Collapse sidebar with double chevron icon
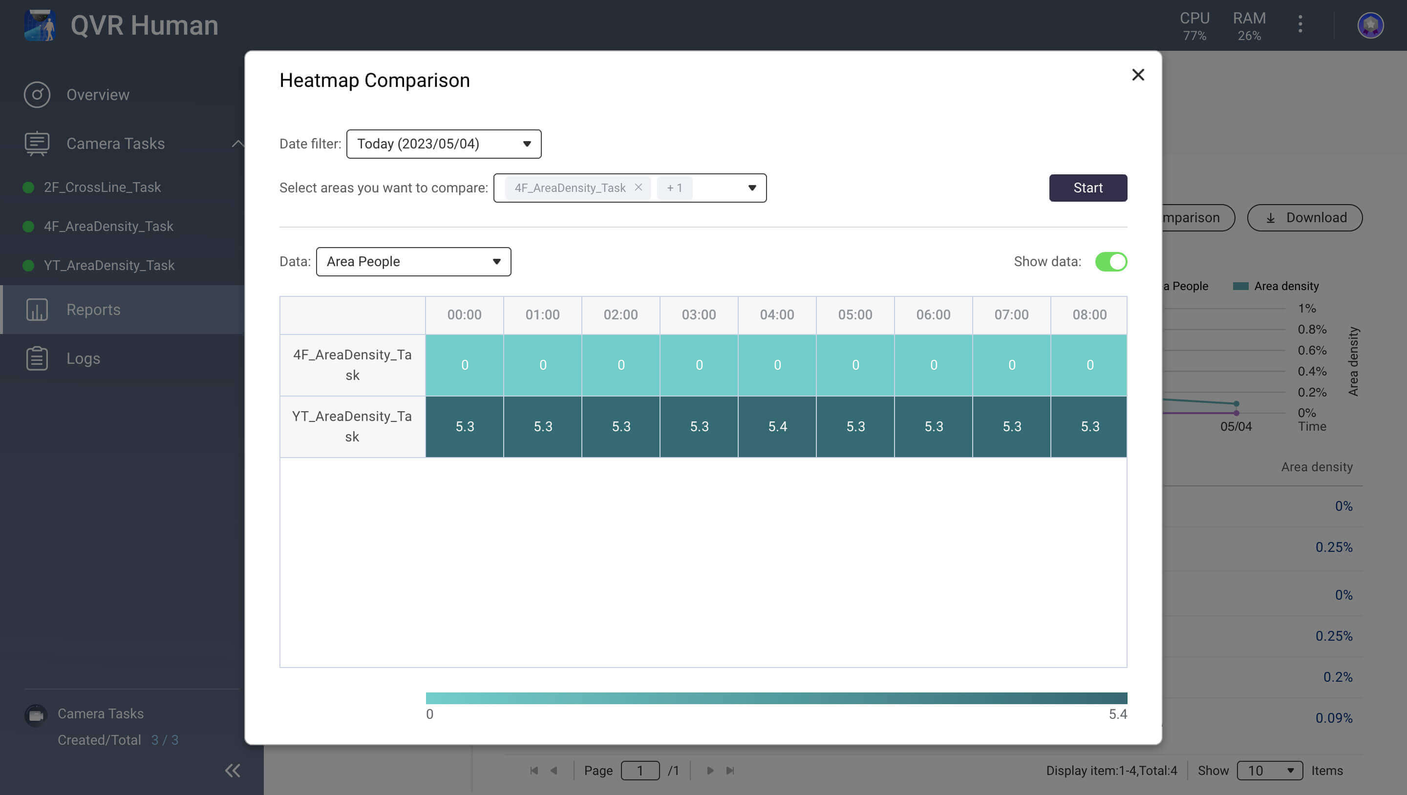Screen dimensions: 1407x795 coord(233,771)
